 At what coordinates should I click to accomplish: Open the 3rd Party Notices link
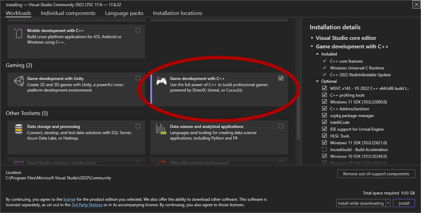coord(87,205)
